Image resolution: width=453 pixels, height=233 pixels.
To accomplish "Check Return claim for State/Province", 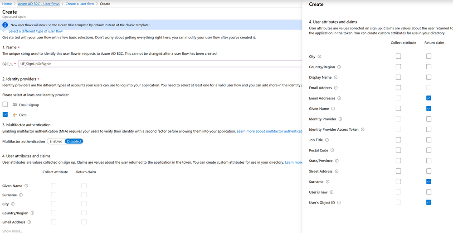I will click(429, 161).
